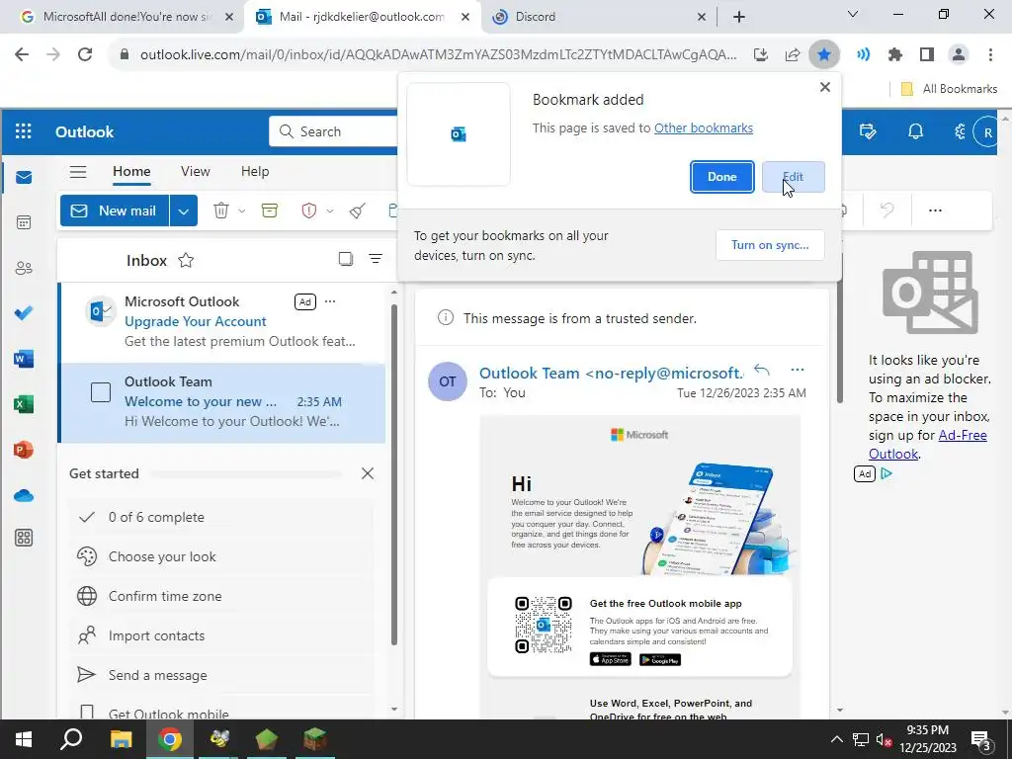This screenshot has width=1012, height=759.
Task: Click the Report shield icon
Action: [309, 211]
